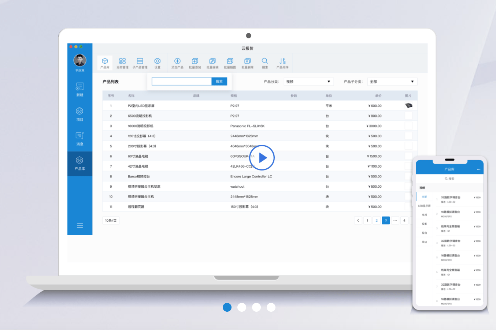Click the blue 搜索 button
This screenshot has width=496, height=330.
[219, 81]
